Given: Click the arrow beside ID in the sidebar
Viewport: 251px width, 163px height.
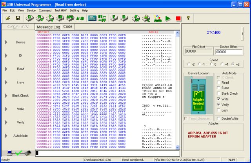Looking at the screenshot, I should (x=6, y=55).
